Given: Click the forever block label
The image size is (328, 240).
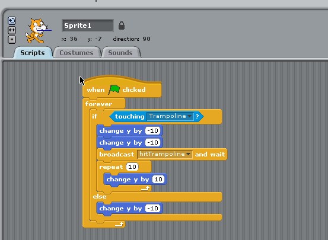Looking at the screenshot, I should point(98,104).
